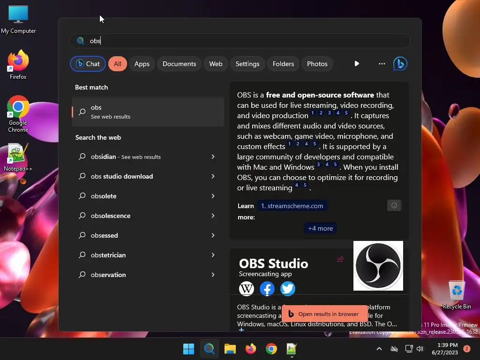Select the observation suggestion
480x360 pixels.
coord(148,275)
